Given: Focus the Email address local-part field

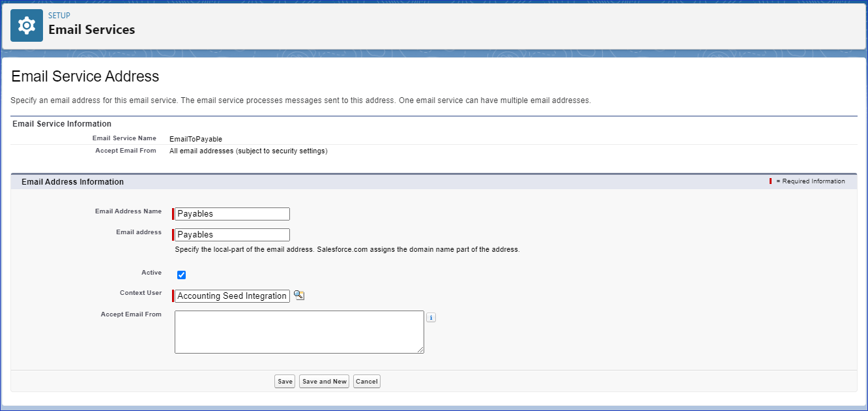Looking at the screenshot, I should tap(232, 235).
